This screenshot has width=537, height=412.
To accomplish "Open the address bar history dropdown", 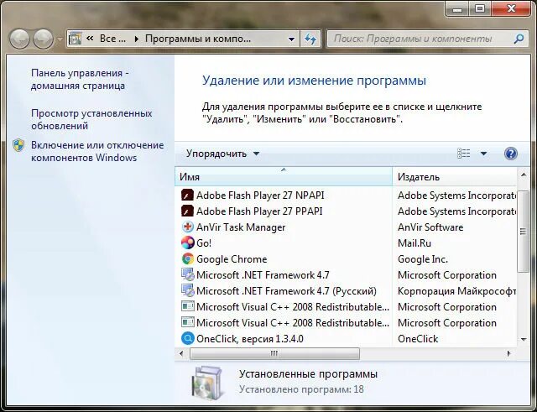I will (x=291, y=39).
